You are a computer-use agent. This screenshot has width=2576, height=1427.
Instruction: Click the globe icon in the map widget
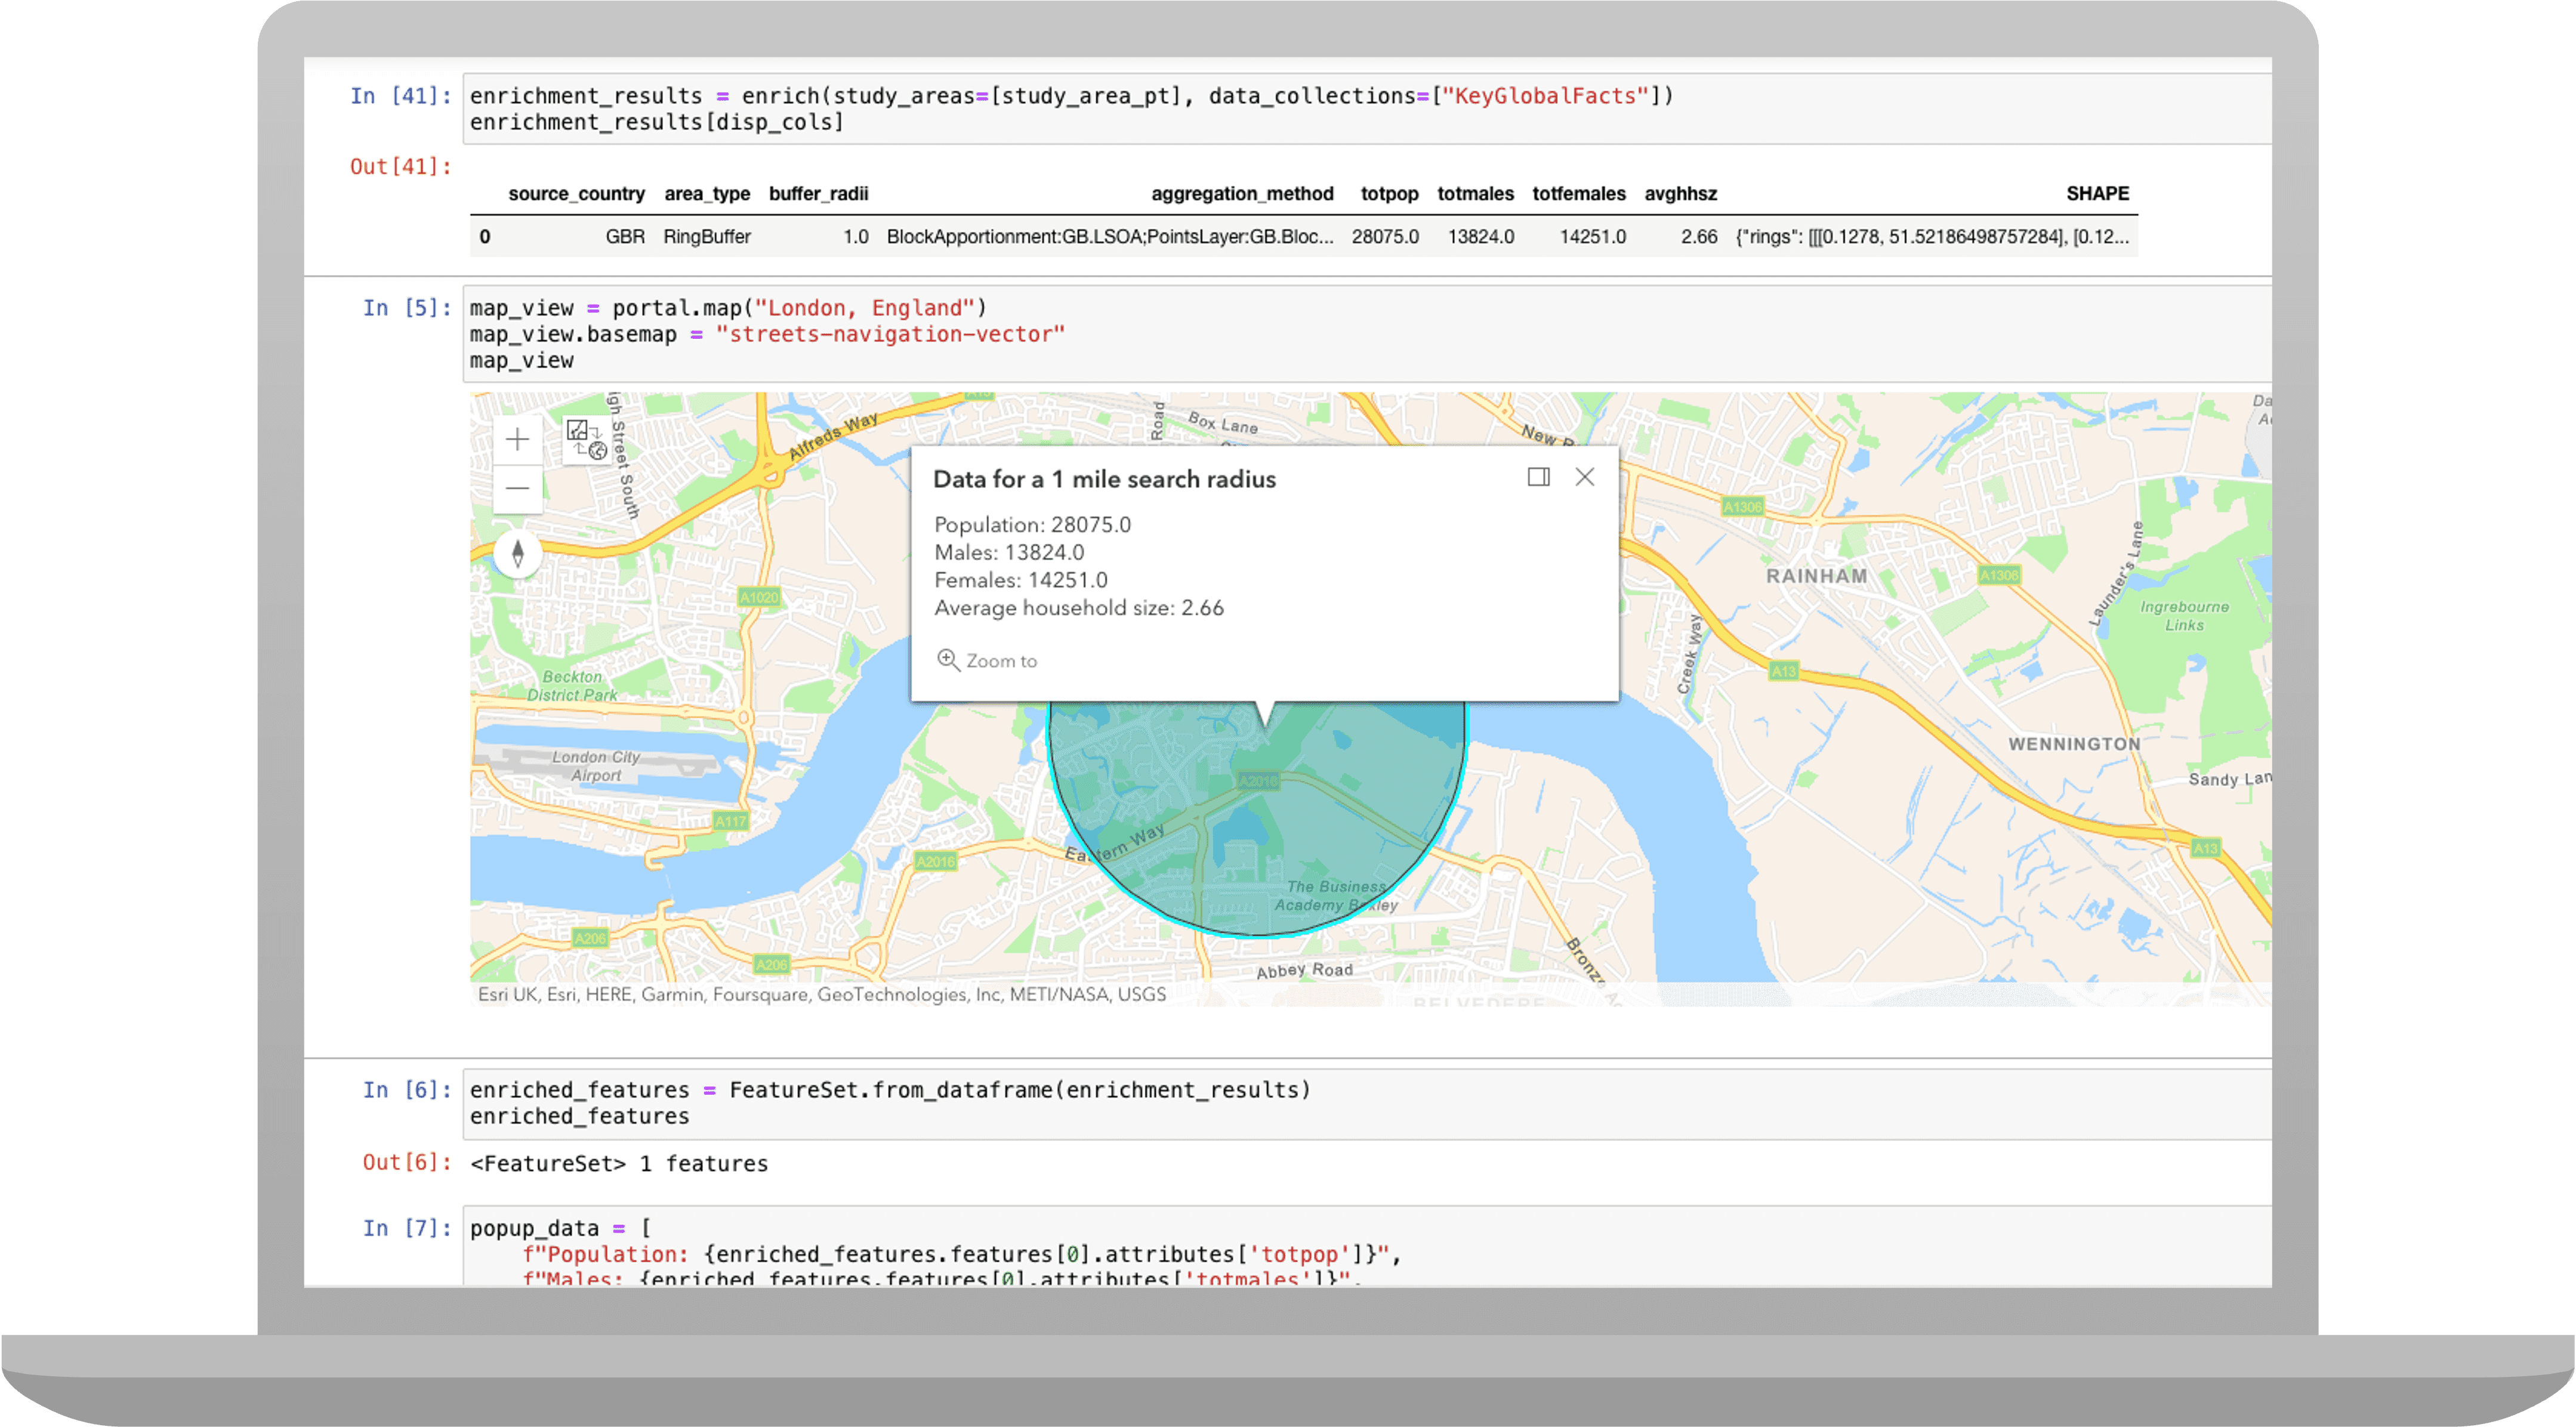(x=598, y=452)
